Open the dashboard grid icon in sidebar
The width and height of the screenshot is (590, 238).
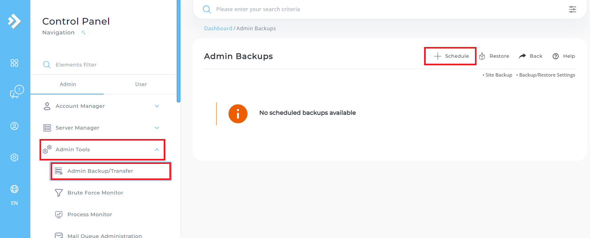[x=14, y=63]
